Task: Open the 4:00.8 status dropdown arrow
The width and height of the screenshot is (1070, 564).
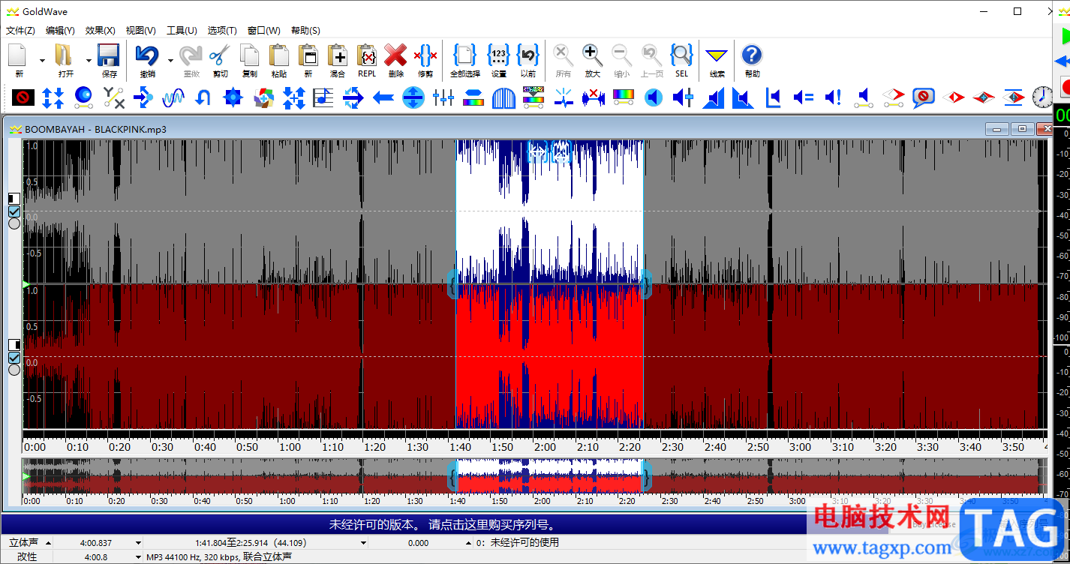Action: tap(138, 557)
